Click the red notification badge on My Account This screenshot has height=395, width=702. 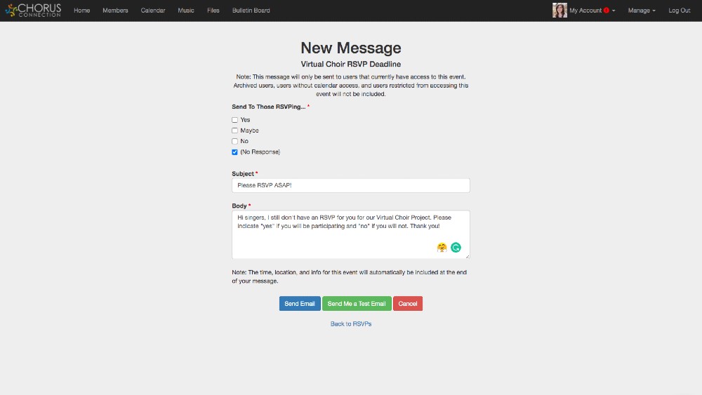606,11
